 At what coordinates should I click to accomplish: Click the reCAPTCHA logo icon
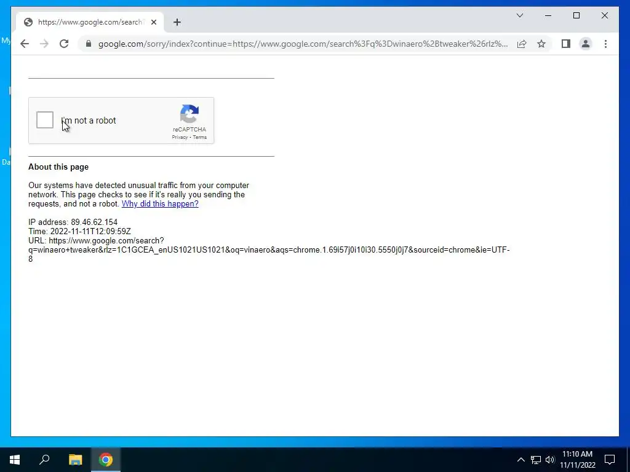[189, 114]
